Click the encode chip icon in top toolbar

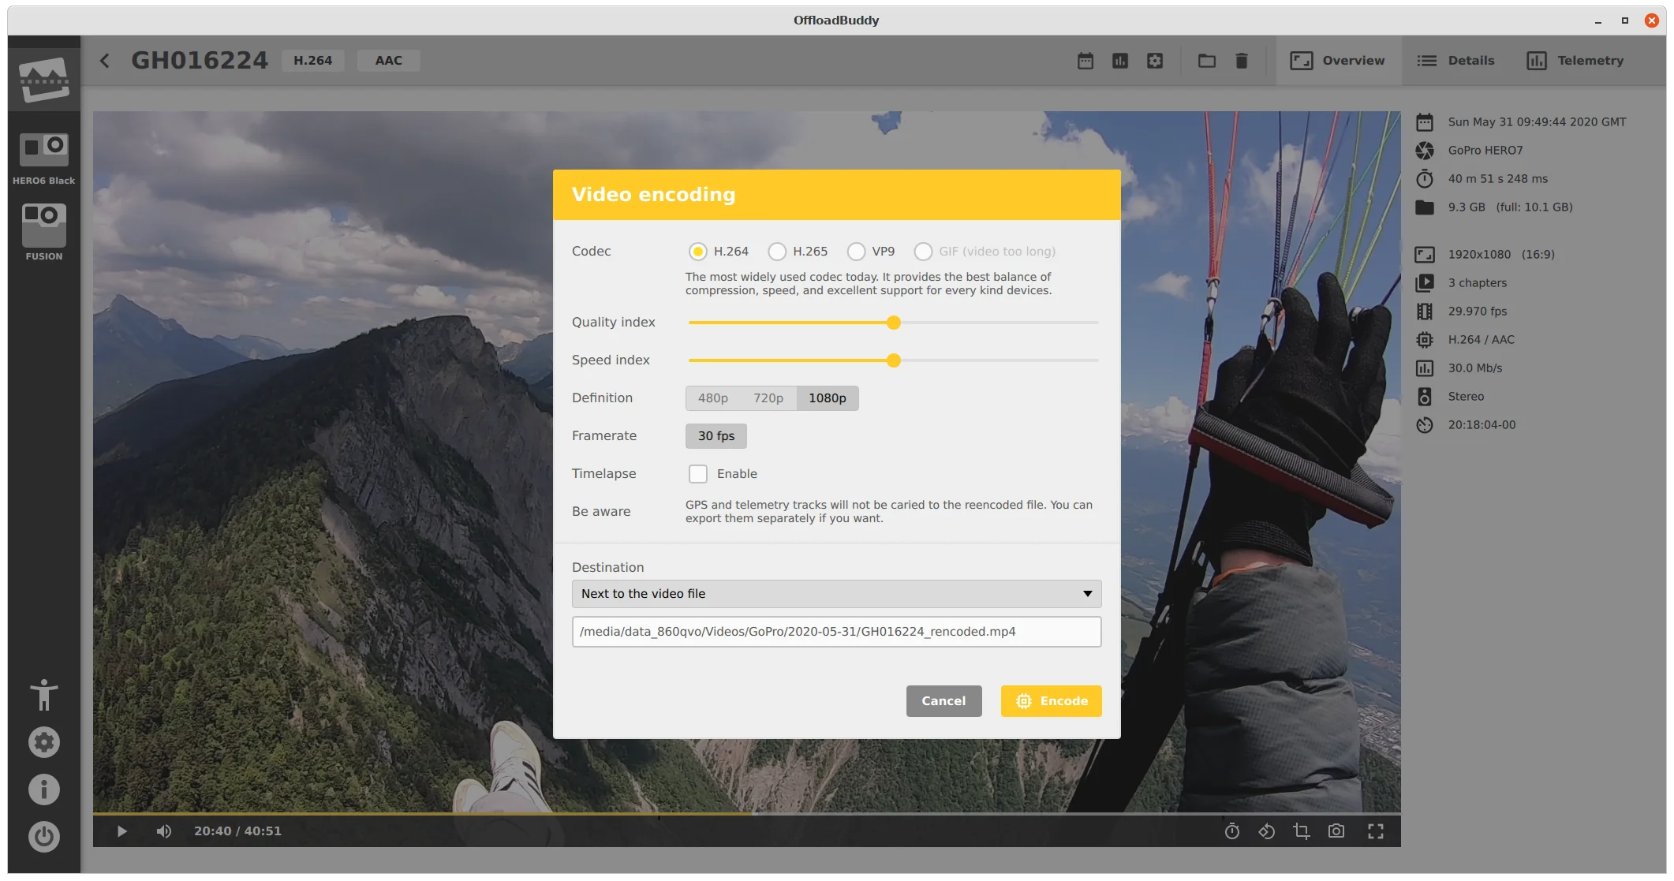[1155, 61]
